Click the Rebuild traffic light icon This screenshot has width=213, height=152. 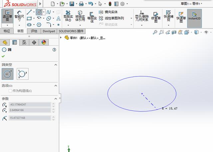pos(110,4)
